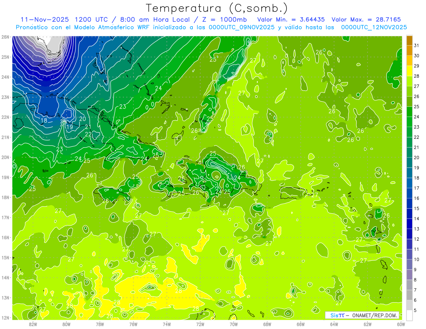Screen dimensions: 426x329
Task: Click latitude axis label 24N
Action: coord(5,77)
